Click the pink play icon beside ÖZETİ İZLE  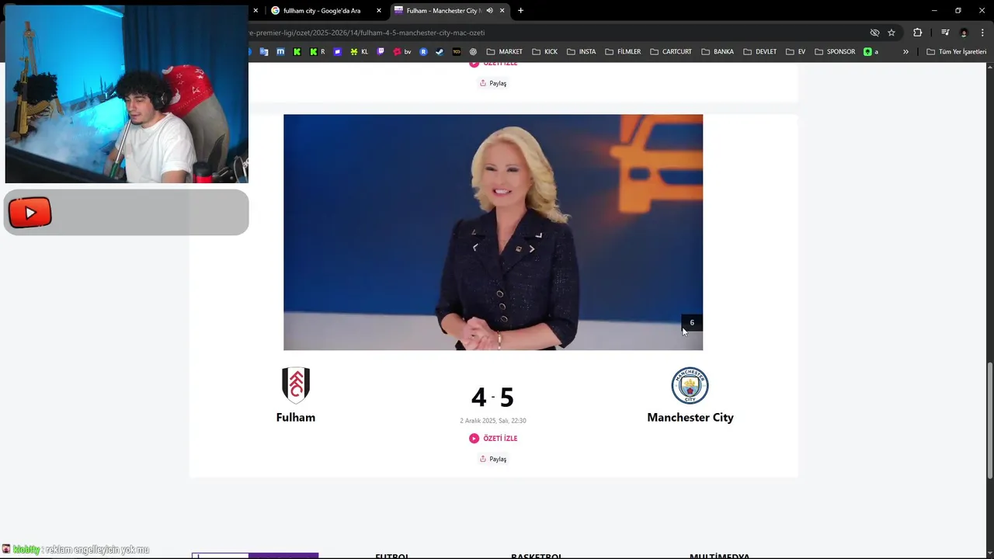[474, 439]
